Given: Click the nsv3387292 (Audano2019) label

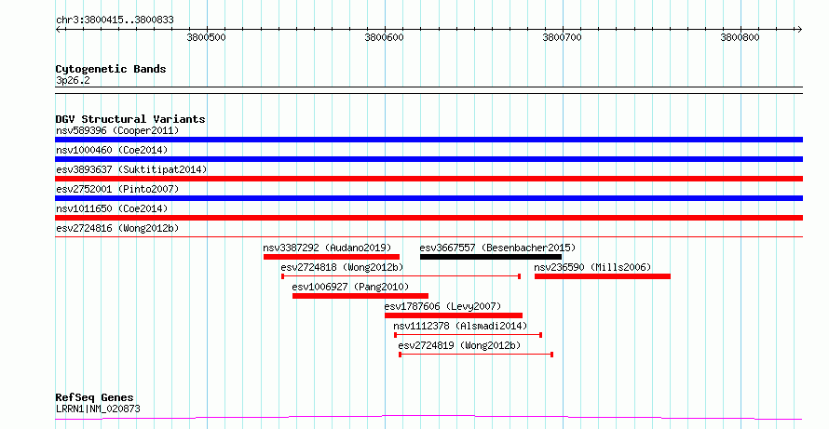Looking at the screenshot, I should (327, 248).
